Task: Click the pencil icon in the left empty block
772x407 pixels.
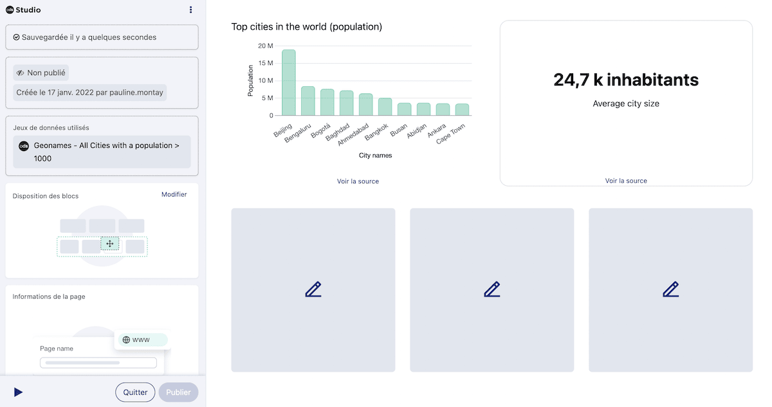Action: [313, 289]
